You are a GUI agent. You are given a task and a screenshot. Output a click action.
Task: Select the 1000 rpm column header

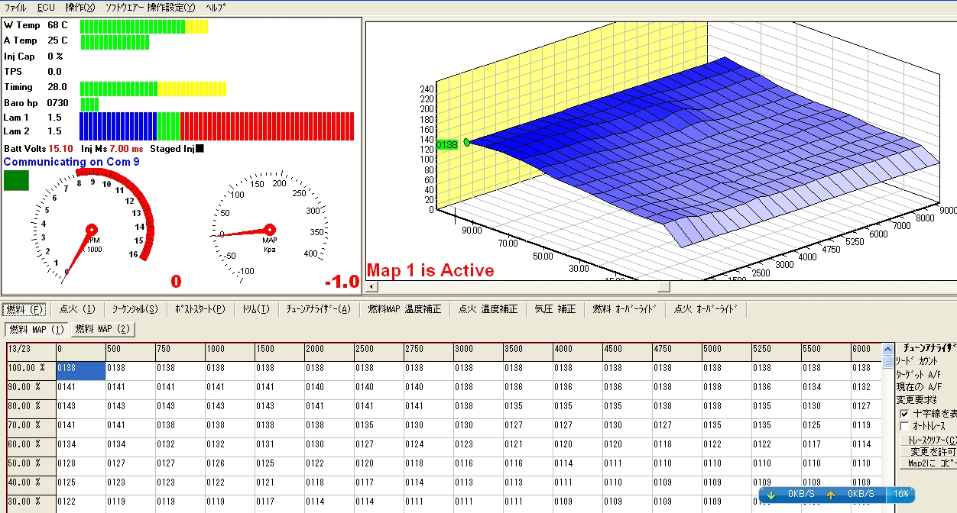[229, 352]
